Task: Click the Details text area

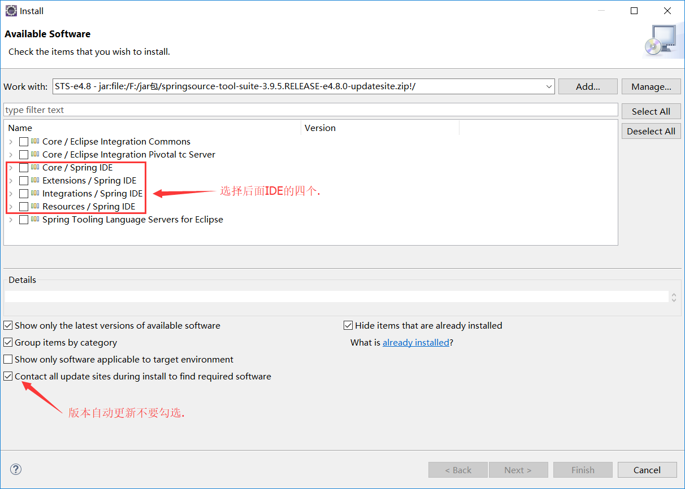Action: tap(336, 296)
